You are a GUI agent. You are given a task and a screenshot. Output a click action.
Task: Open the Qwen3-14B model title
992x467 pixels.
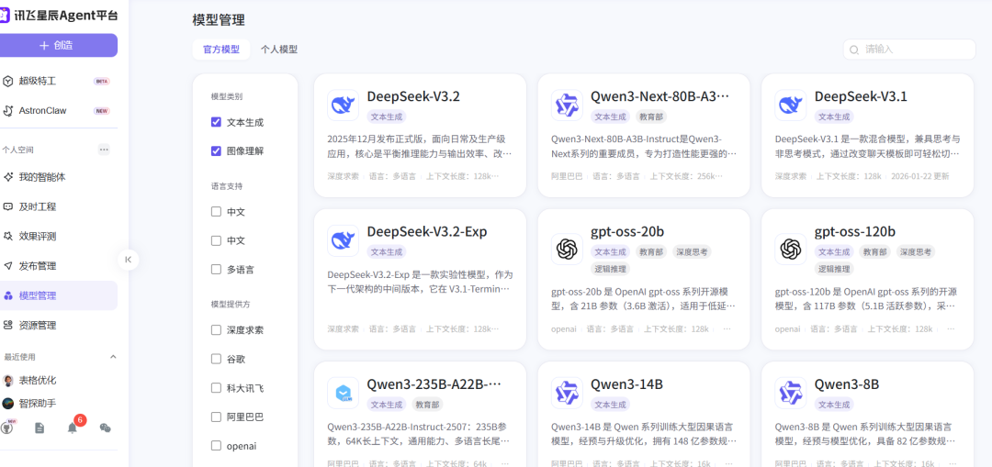coord(626,384)
